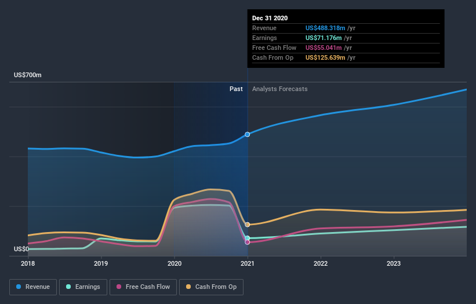Click the Dec 31 2020 tooltip date
476x304 pixels.
270,18
